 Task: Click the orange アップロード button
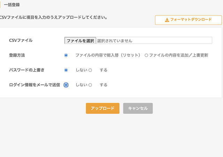tap(103, 108)
